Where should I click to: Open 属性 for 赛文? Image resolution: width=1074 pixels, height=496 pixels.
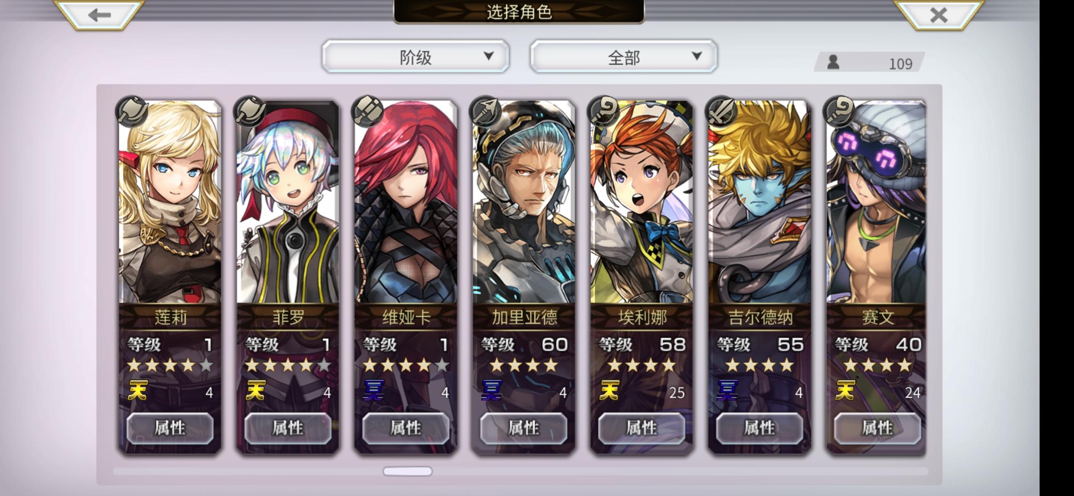(877, 428)
